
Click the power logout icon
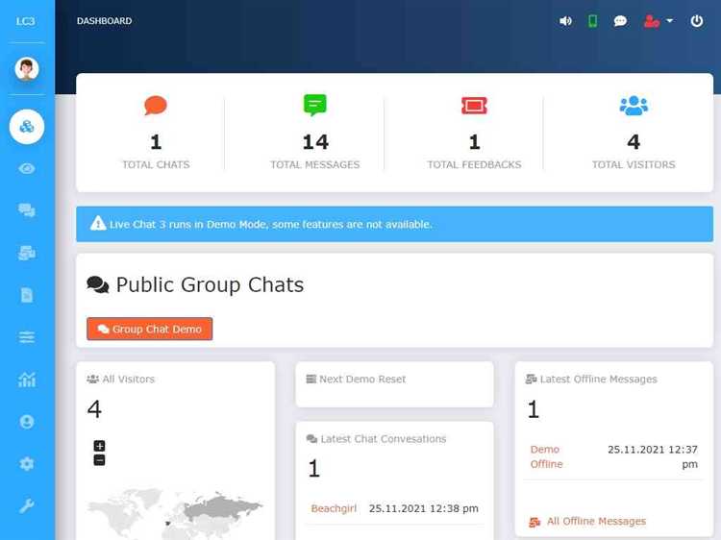pos(697,21)
